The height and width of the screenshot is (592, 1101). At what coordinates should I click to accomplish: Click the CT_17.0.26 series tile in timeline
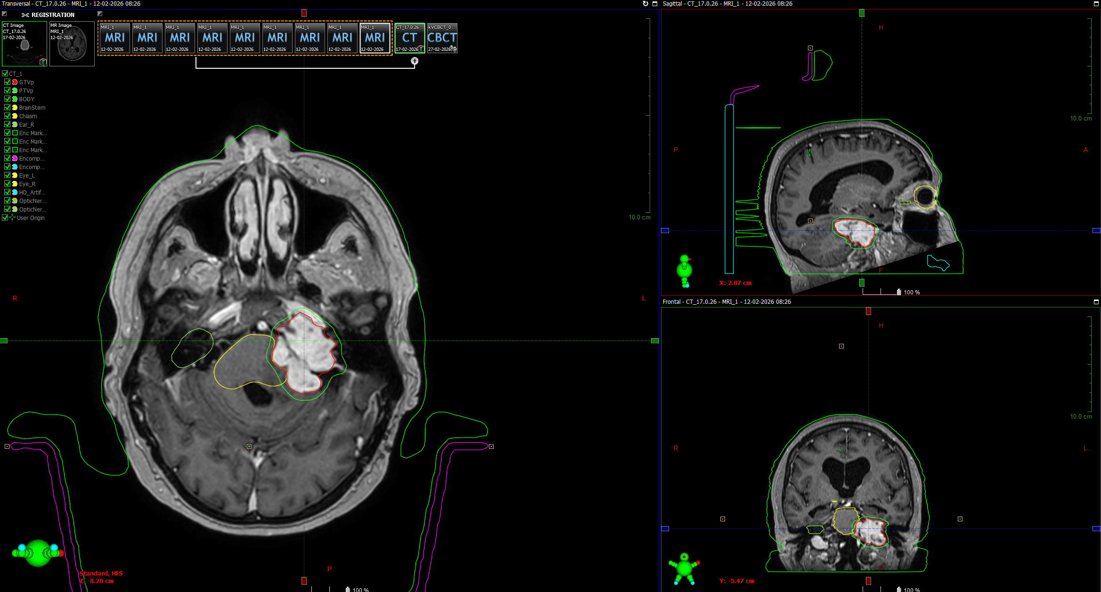coord(409,38)
